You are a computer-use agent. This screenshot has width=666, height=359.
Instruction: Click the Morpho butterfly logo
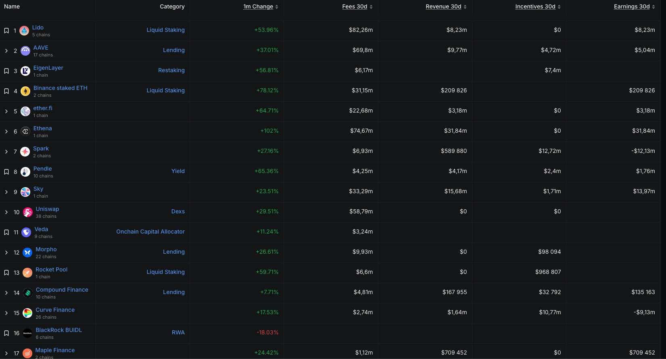point(27,253)
